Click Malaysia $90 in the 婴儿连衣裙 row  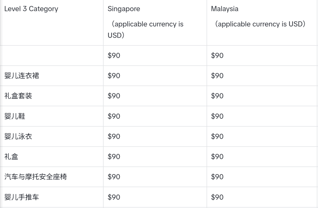(217, 76)
